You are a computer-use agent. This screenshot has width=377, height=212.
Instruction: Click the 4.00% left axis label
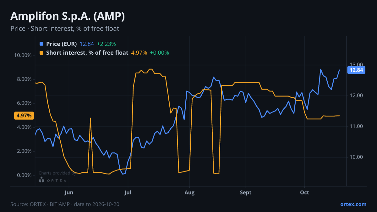coord(24,127)
